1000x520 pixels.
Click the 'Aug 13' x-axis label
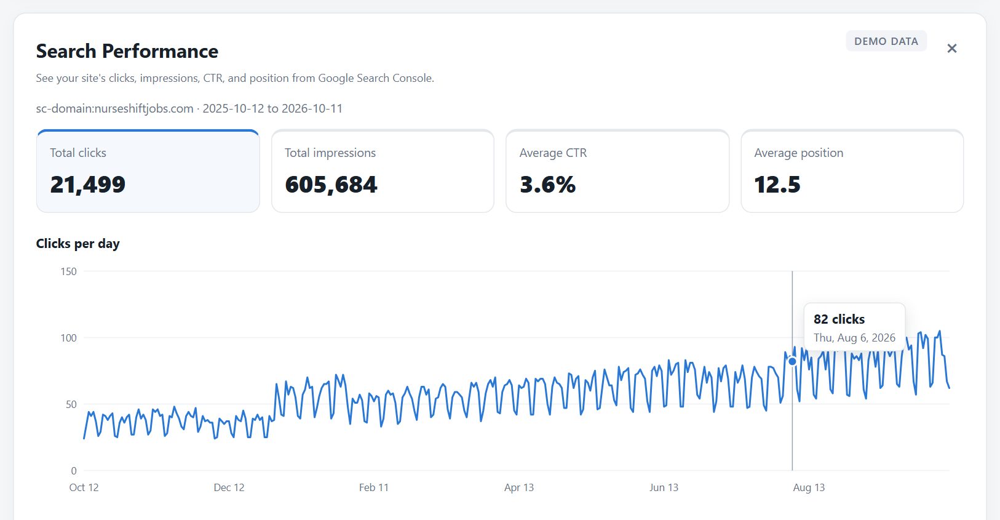pos(809,487)
